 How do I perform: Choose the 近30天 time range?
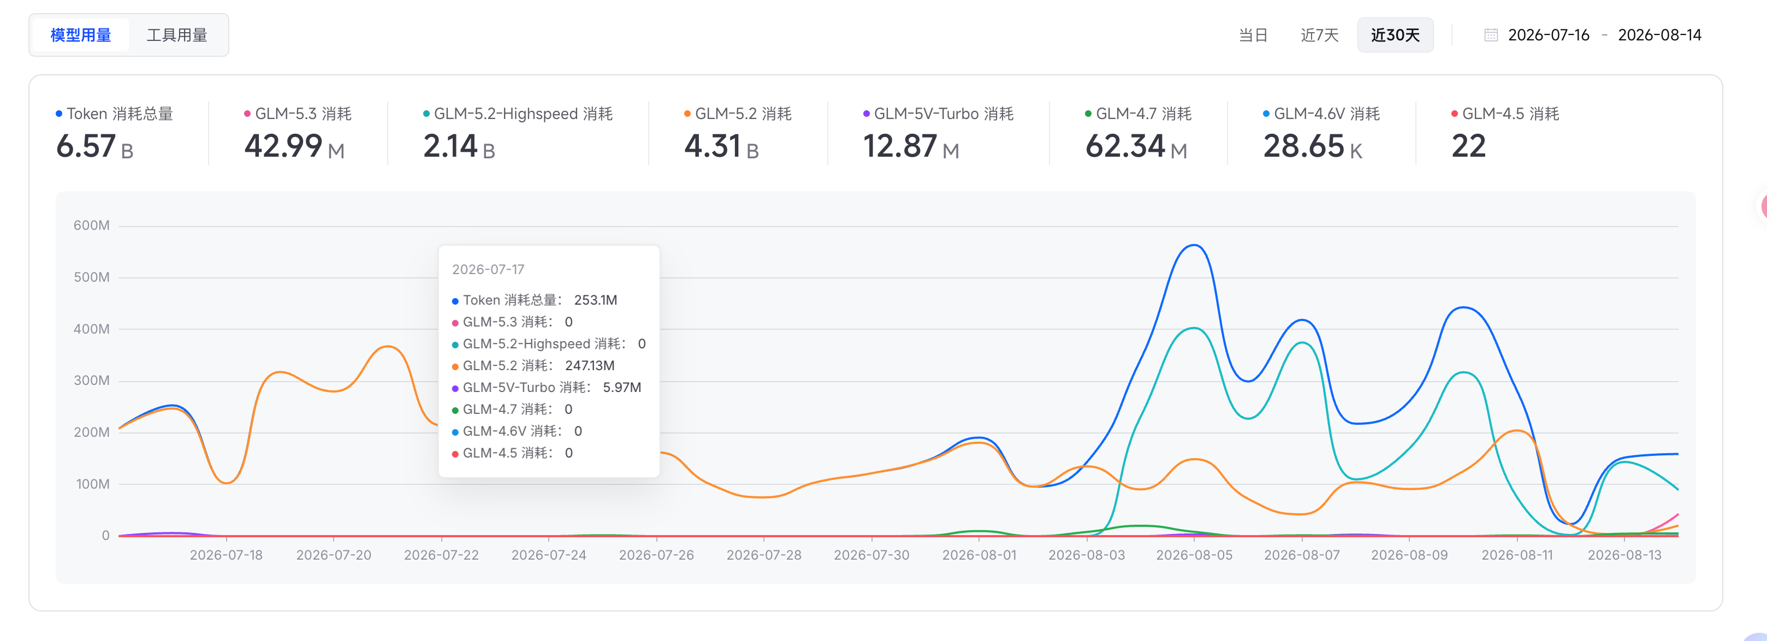[1395, 35]
